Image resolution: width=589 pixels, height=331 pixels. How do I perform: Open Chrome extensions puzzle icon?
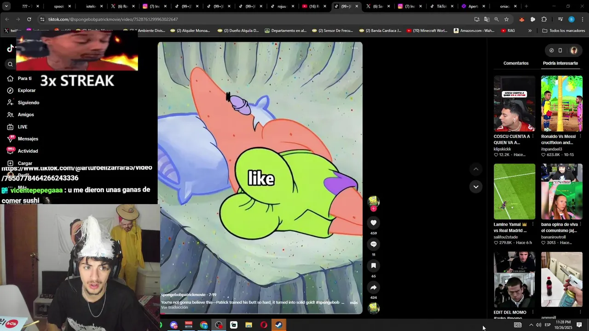544,19
